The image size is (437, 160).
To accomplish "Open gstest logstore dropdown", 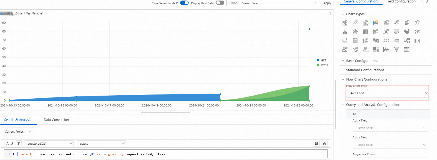I will (x=101, y=143).
